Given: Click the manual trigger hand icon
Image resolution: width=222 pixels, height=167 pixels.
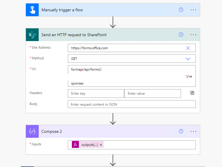Looking at the screenshot, I should [32, 10].
